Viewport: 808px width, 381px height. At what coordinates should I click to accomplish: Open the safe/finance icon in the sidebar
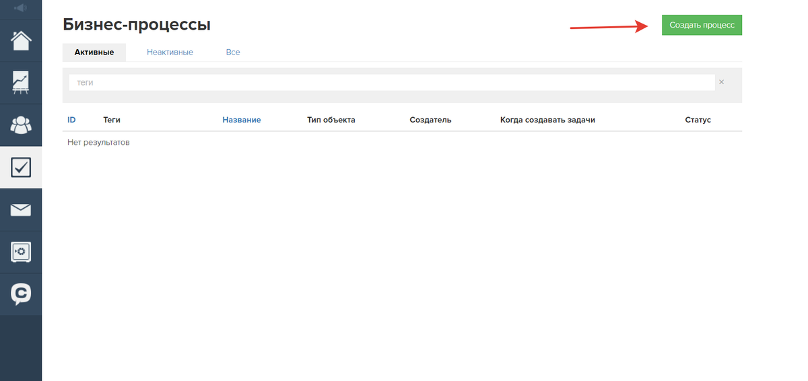click(21, 252)
